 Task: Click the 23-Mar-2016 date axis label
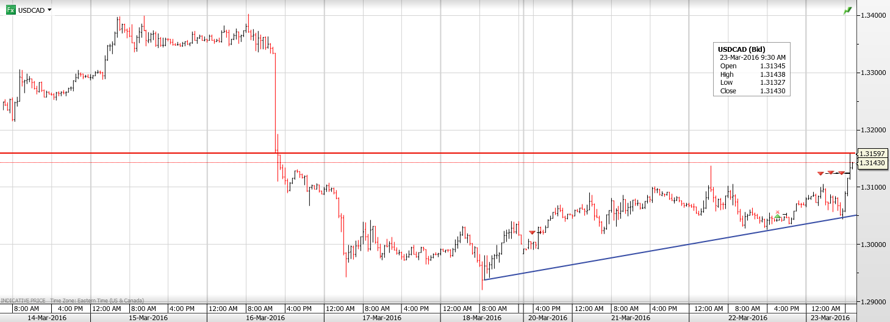830,318
